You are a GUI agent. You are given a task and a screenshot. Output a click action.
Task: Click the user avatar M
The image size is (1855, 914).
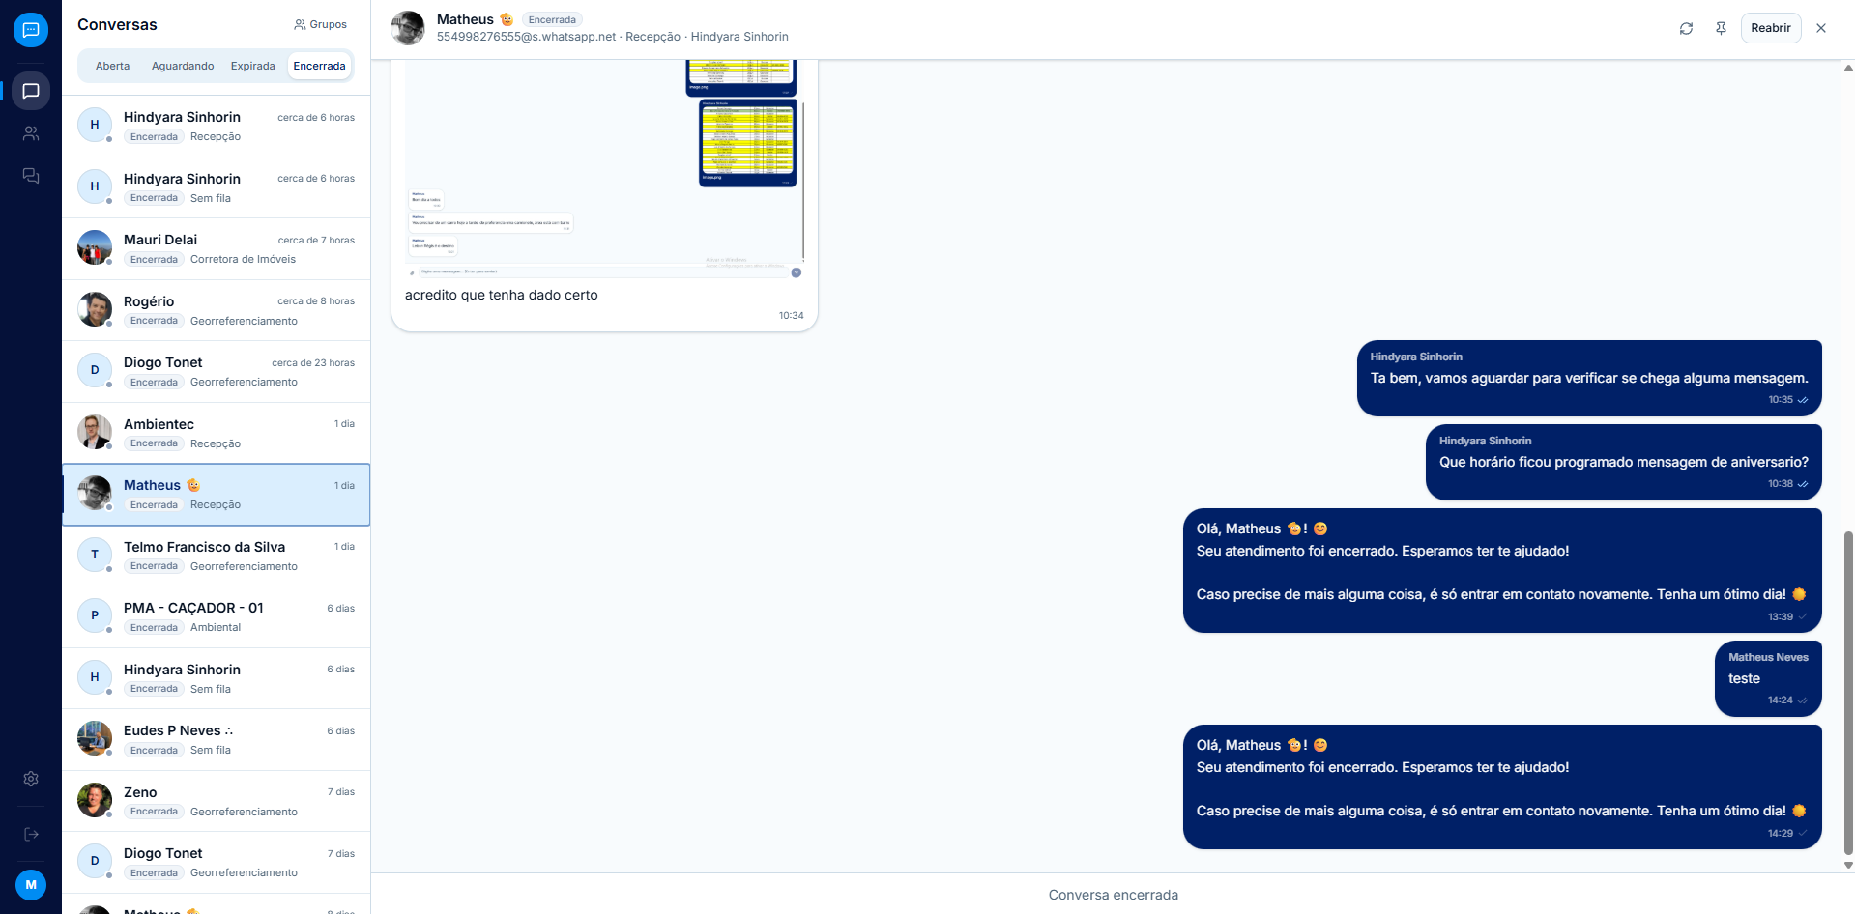pyautogui.click(x=31, y=884)
